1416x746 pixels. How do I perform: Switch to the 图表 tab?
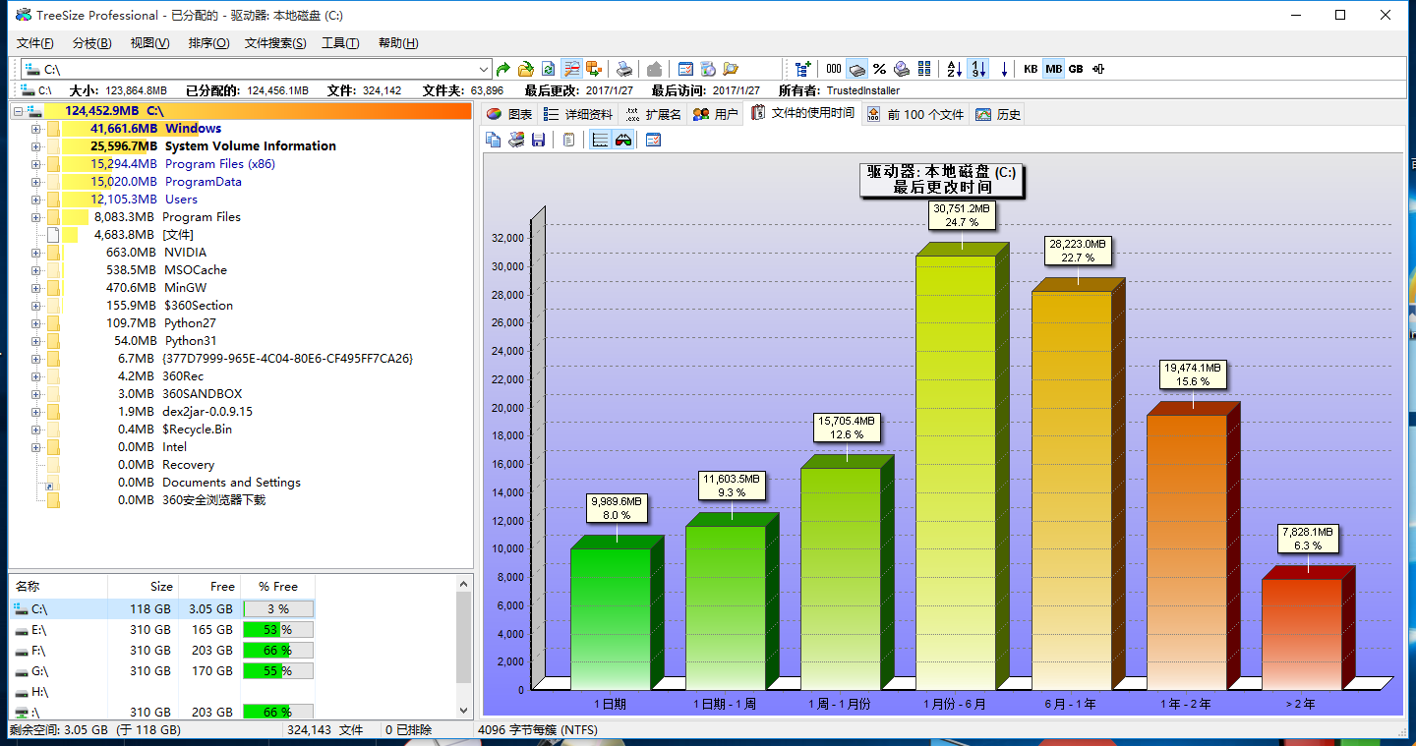tap(509, 114)
